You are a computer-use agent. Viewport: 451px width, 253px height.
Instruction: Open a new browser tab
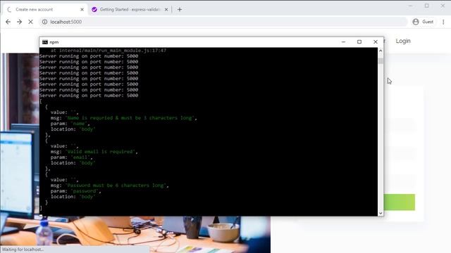point(180,9)
